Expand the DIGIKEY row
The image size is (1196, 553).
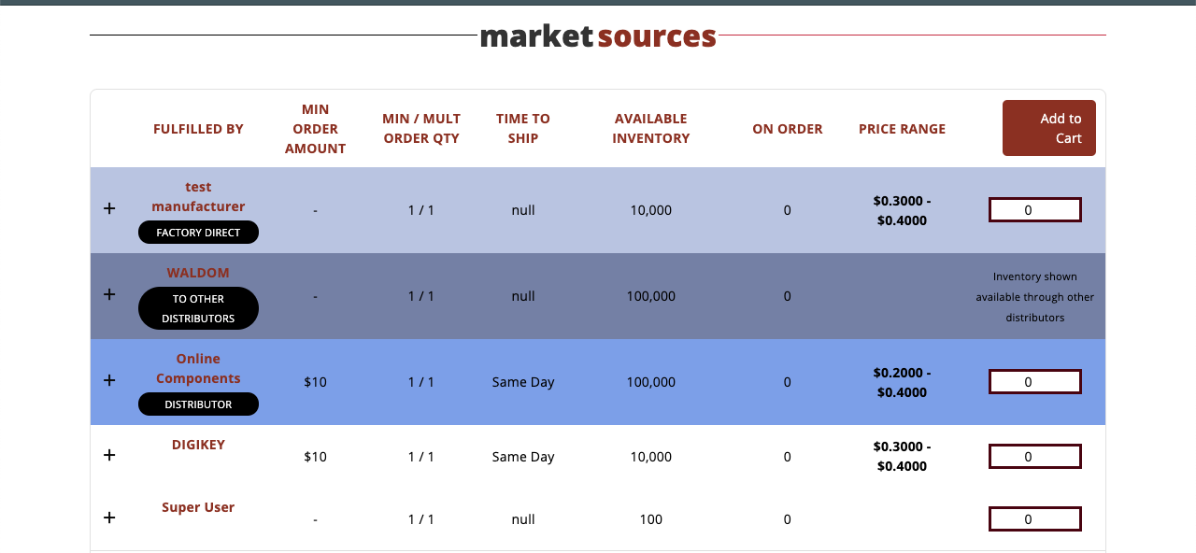point(109,455)
